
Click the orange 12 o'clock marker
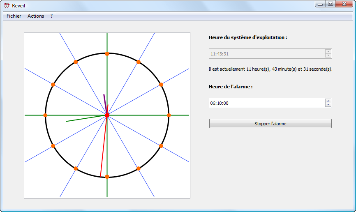pyautogui.click(x=107, y=54)
